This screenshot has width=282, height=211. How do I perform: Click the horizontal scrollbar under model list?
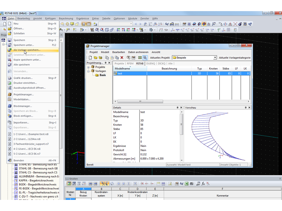tap(140, 101)
